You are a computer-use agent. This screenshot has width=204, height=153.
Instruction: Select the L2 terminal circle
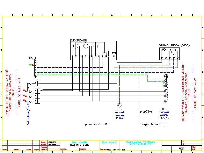pos(166,96)
